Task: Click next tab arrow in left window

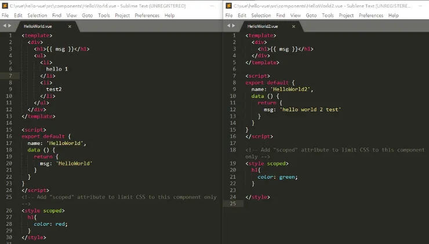Action: coord(10,26)
